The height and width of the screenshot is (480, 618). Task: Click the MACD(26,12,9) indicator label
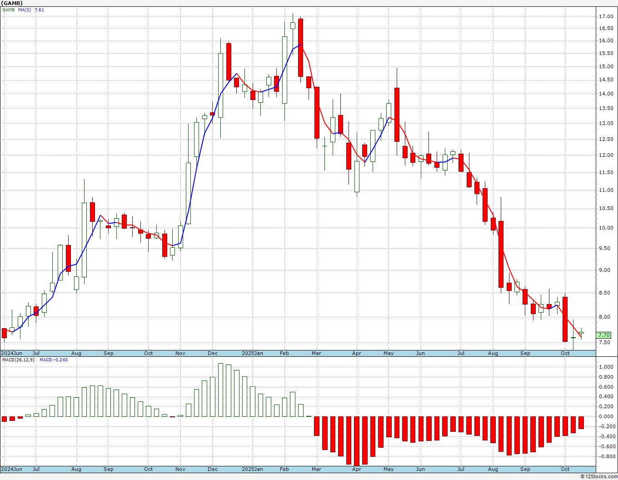(x=19, y=360)
